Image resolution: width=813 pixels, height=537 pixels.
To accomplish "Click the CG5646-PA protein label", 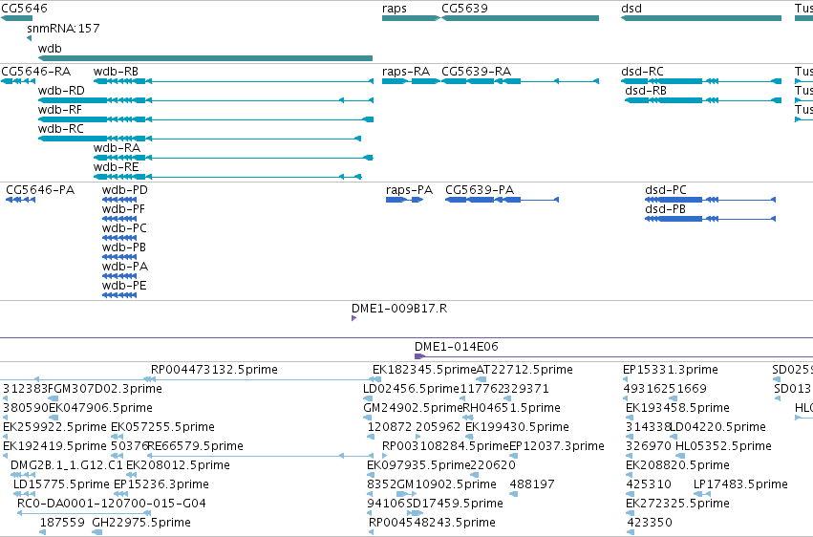I will [x=40, y=190].
